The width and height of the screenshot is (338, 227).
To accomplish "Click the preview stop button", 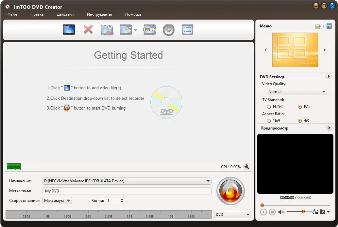I will click(272, 212).
